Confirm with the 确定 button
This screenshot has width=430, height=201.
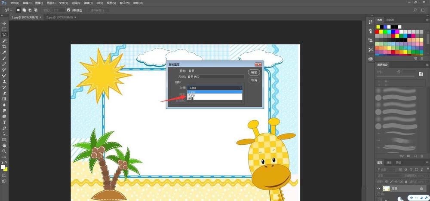(x=254, y=72)
